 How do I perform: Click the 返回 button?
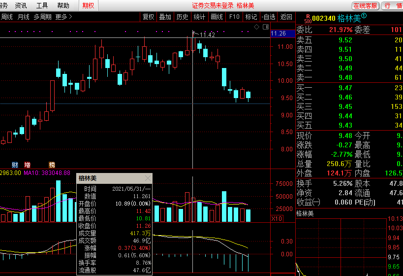click(286, 17)
